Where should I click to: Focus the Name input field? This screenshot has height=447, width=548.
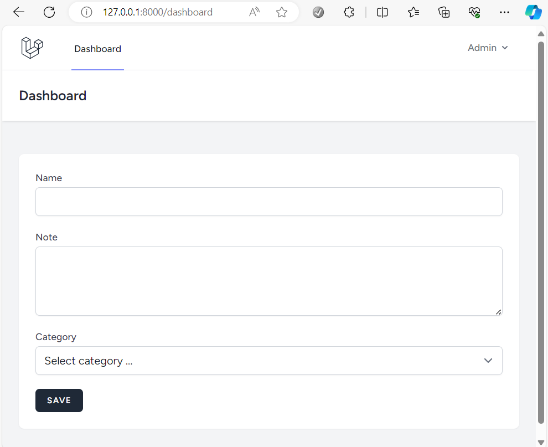coord(269,202)
